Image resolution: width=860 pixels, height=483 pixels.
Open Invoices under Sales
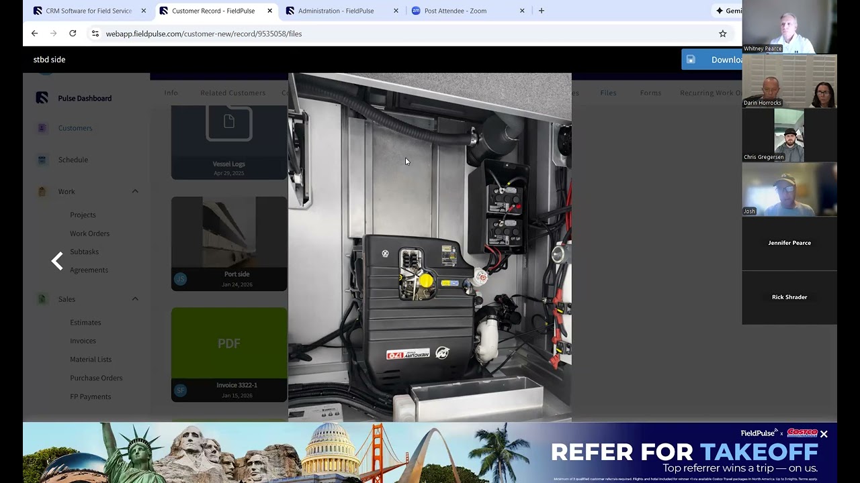(x=83, y=341)
